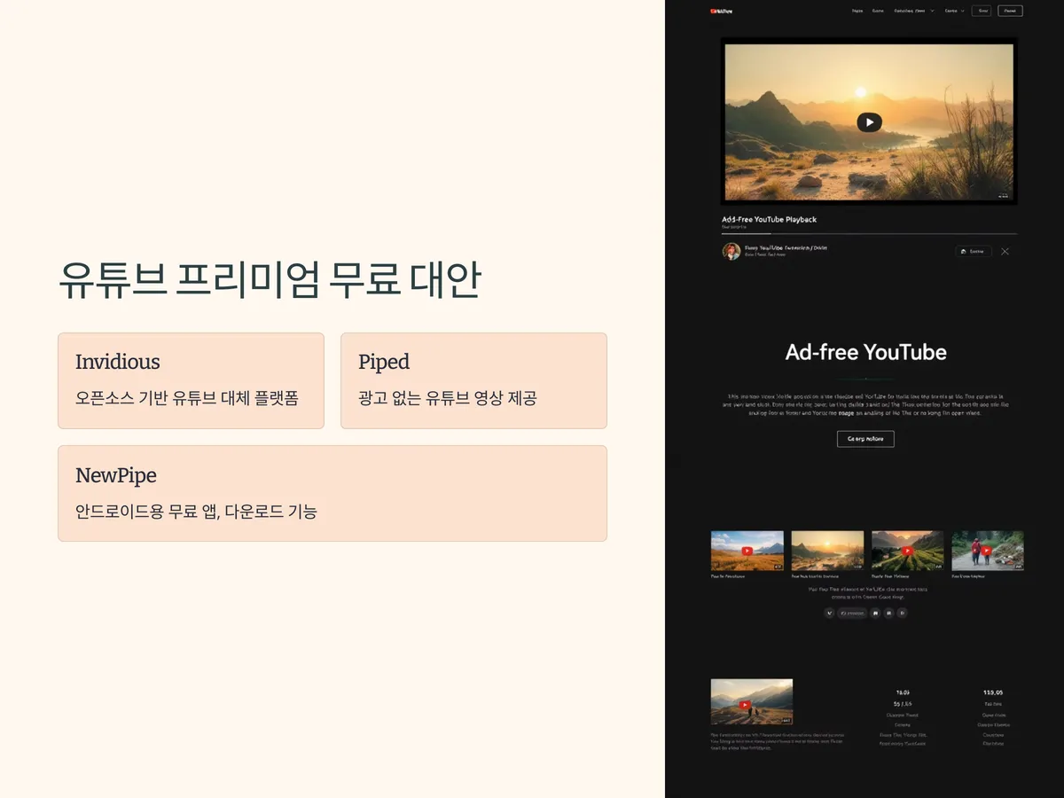Select the Piped card
The height and width of the screenshot is (798, 1064).
473,380
